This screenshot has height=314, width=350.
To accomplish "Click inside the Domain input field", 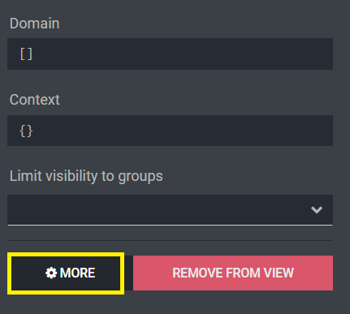I will pyautogui.click(x=170, y=54).
